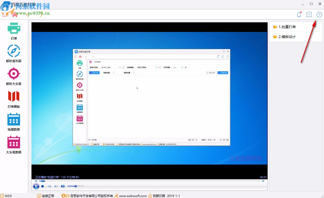Open the 解析省市县 compass module
This screenshot has height=198, width=324.
[14, 53]
